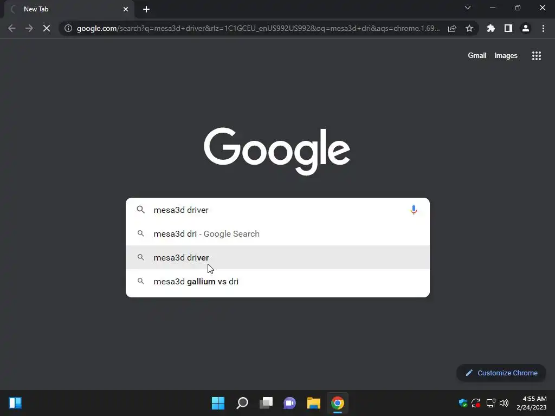Share this page icon in address bar
This screenshot has width=555, height=416.
[452, 28]
